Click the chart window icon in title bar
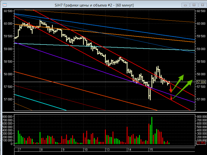207x155 pixels. [5, 5]
